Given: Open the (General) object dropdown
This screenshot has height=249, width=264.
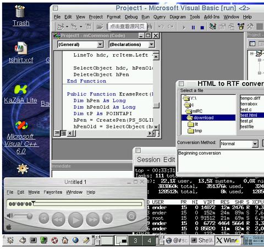Looking at the screenshot, I should coord(100,44).
